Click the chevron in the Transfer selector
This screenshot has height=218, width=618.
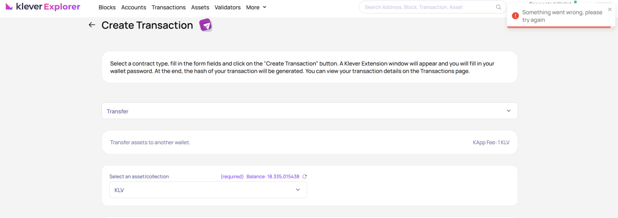[508, 111]
